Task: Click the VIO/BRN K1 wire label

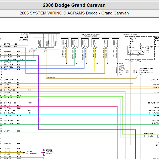Action: click(x=12, y=93)
